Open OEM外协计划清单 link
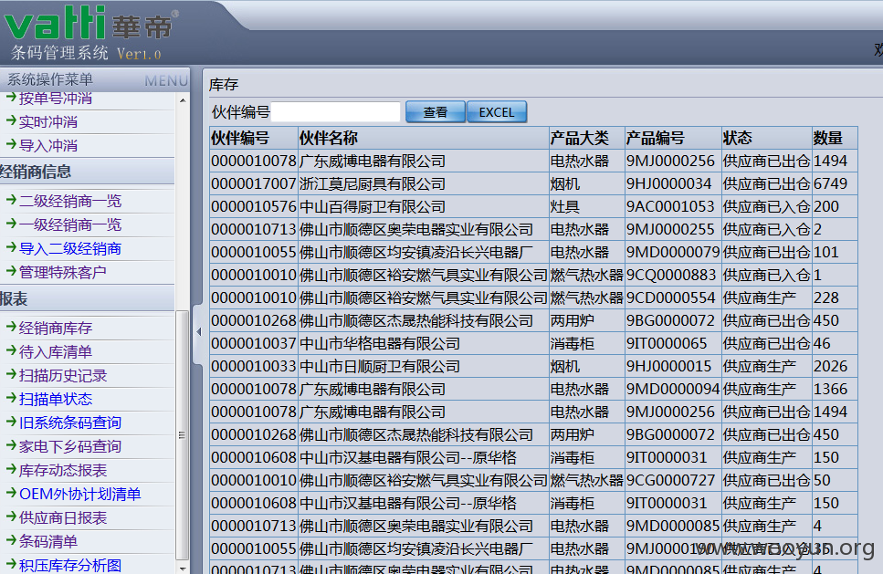 coord(80,494)
